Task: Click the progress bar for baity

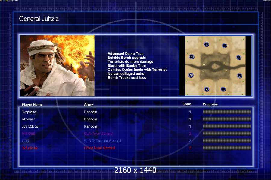Action: [x=227, y=141]
